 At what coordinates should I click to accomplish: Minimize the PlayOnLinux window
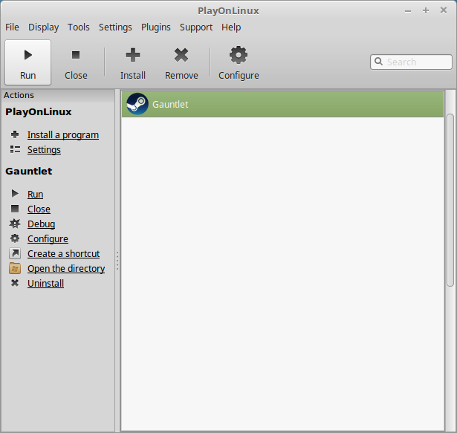coord(408,11)
